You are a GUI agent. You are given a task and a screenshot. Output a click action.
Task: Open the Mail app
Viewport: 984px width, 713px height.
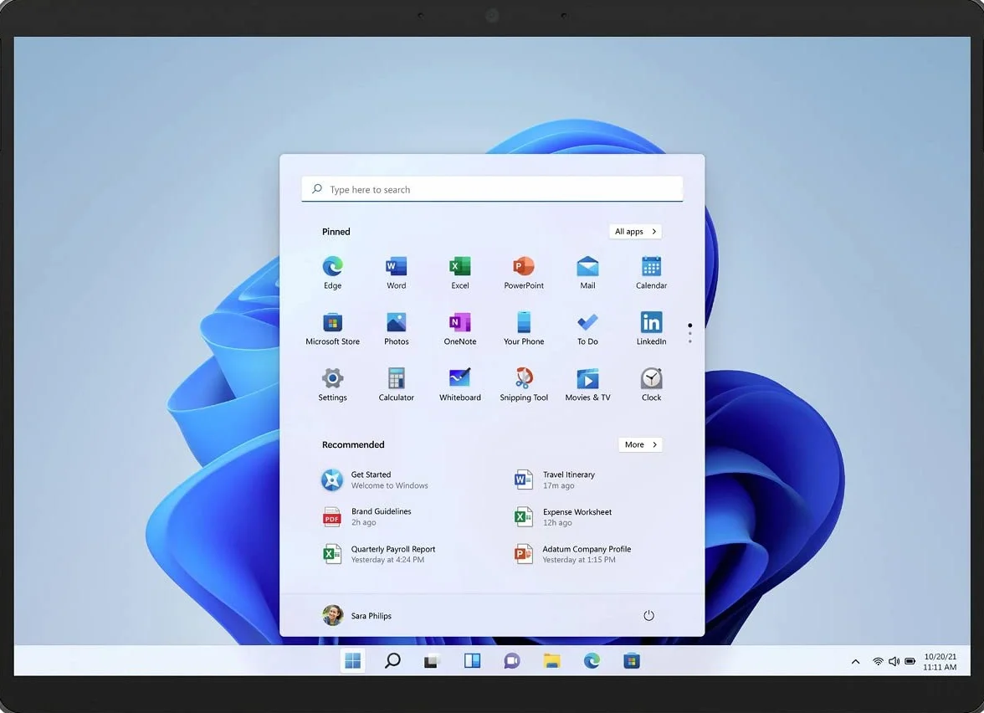pyautogui.click(x=587, y=273)
